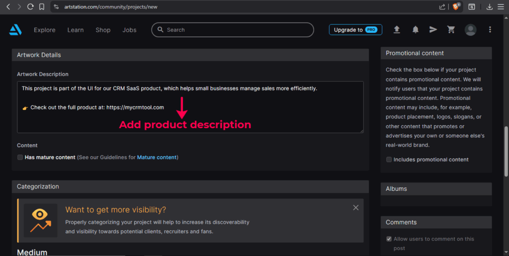Dismiss the visibility tip banner

(x=356, y=208)
